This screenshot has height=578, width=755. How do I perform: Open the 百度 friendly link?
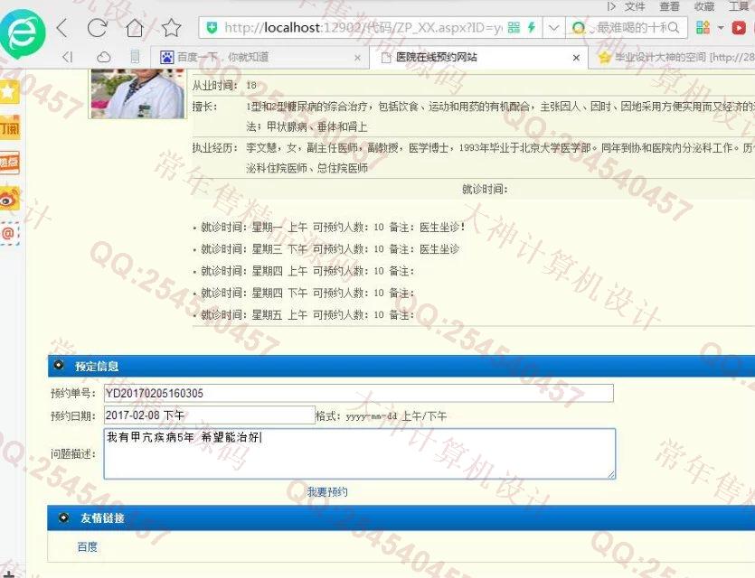coord(87,546)
